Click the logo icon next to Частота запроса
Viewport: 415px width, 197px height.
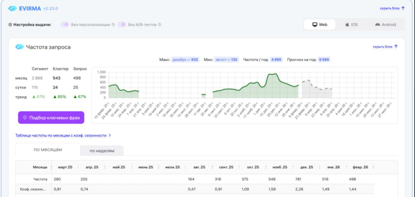[x=20, y=47]
